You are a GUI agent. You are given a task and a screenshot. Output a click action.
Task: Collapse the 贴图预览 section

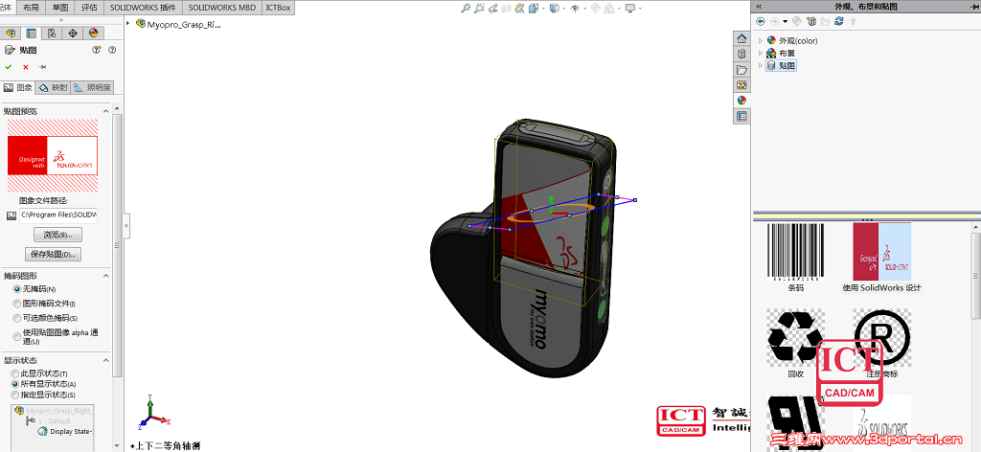(x=105, y=111)
